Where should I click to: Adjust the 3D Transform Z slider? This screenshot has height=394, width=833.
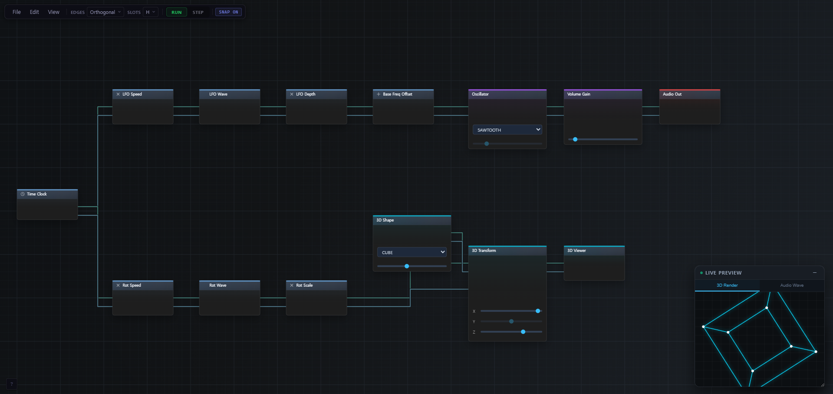[x=511, y=332]
